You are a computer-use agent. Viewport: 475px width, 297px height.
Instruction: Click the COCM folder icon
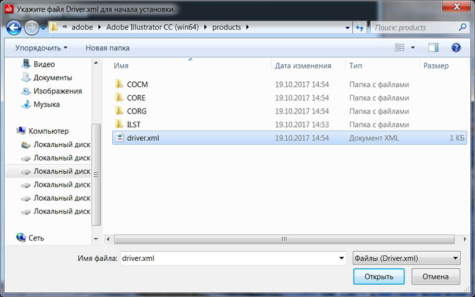pyautogui.click(x=119, y=84)
